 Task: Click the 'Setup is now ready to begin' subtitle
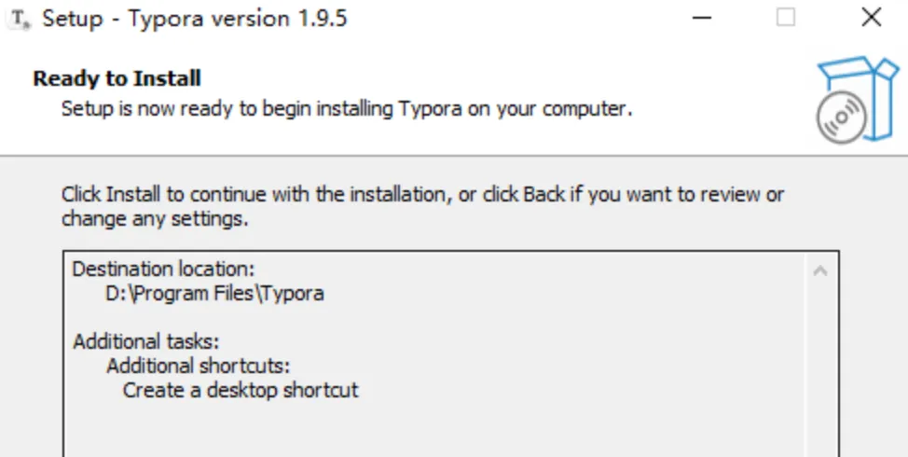(x=347, y=108)
